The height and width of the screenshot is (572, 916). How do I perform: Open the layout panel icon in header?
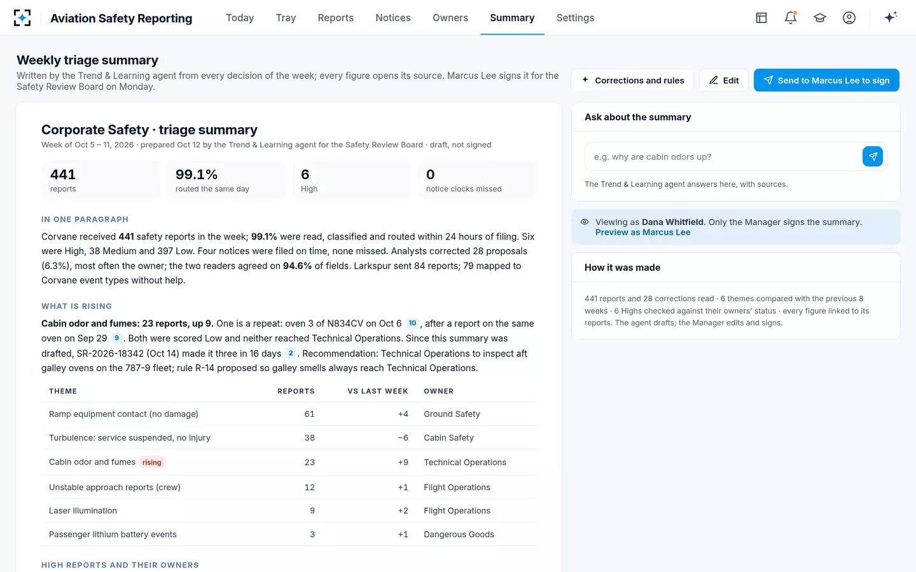tap(761, 18)
